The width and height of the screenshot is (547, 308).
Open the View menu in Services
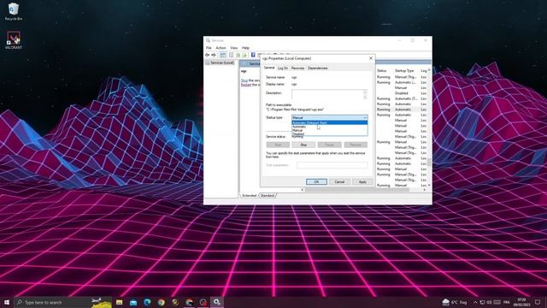(233, 48)
